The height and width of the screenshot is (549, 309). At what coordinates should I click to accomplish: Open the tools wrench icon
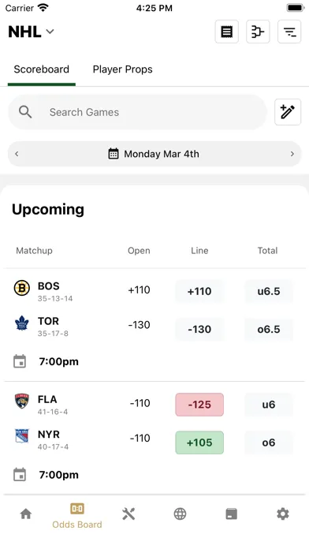128,514
